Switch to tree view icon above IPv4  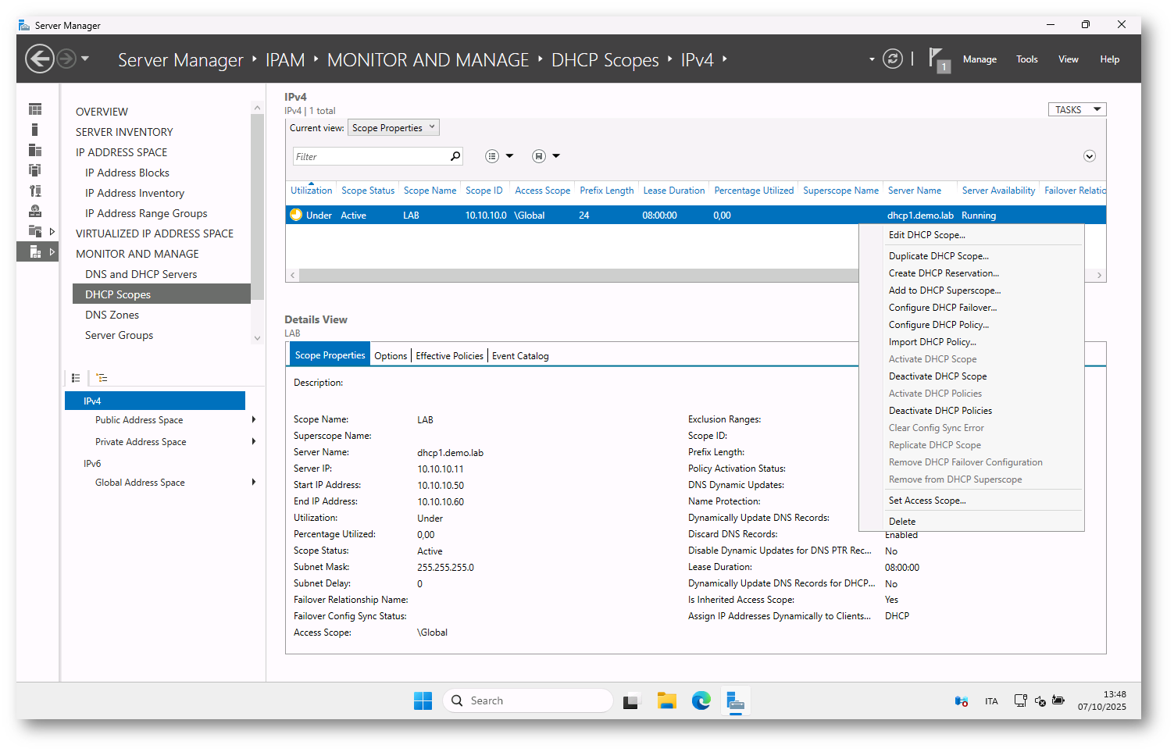102,378
